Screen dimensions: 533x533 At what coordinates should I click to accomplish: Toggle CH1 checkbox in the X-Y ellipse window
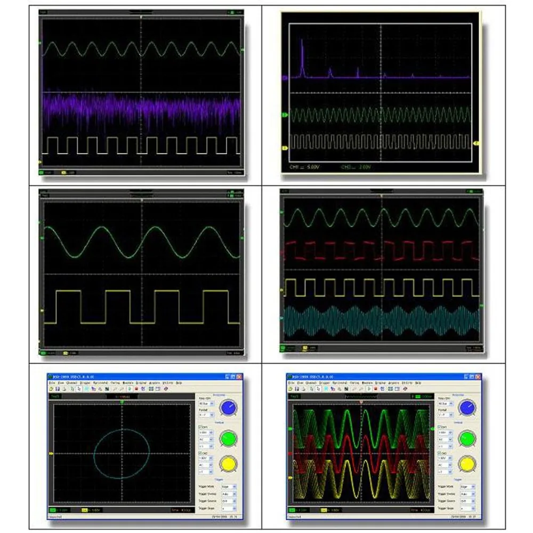click(x=200, y=426)
